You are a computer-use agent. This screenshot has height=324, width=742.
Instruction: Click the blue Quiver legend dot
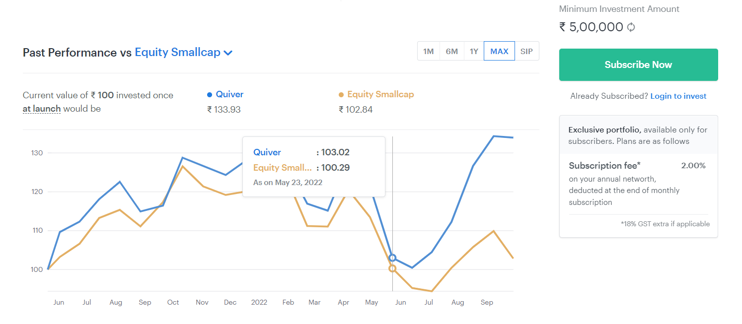tap(210, 95)
